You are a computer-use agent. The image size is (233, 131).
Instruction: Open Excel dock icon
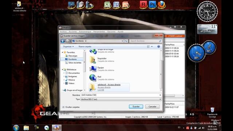point(107,5)
